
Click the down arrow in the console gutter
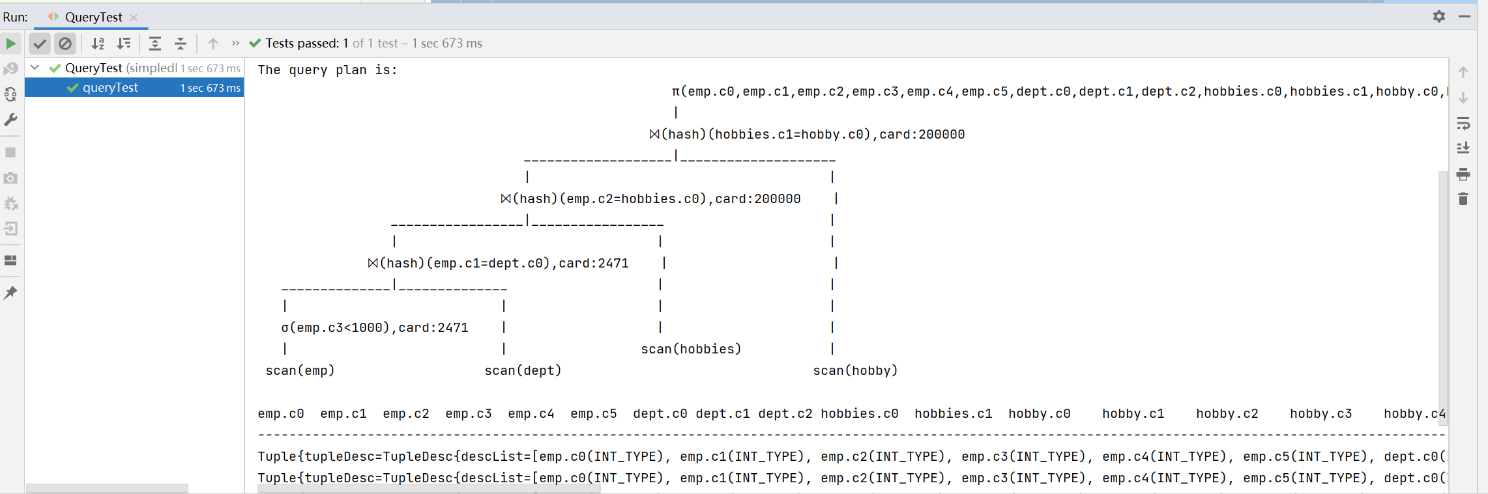click(1463, 98)
